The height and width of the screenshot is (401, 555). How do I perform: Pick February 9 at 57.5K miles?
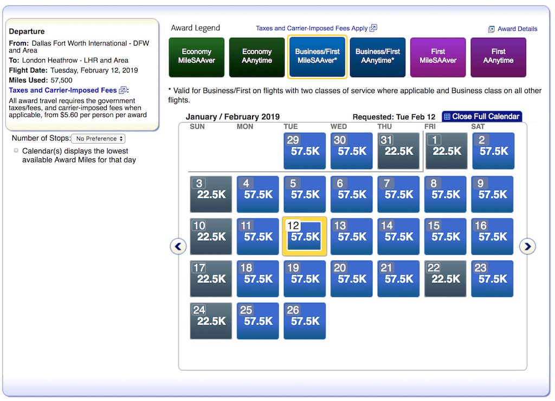(x=492, y=195)
